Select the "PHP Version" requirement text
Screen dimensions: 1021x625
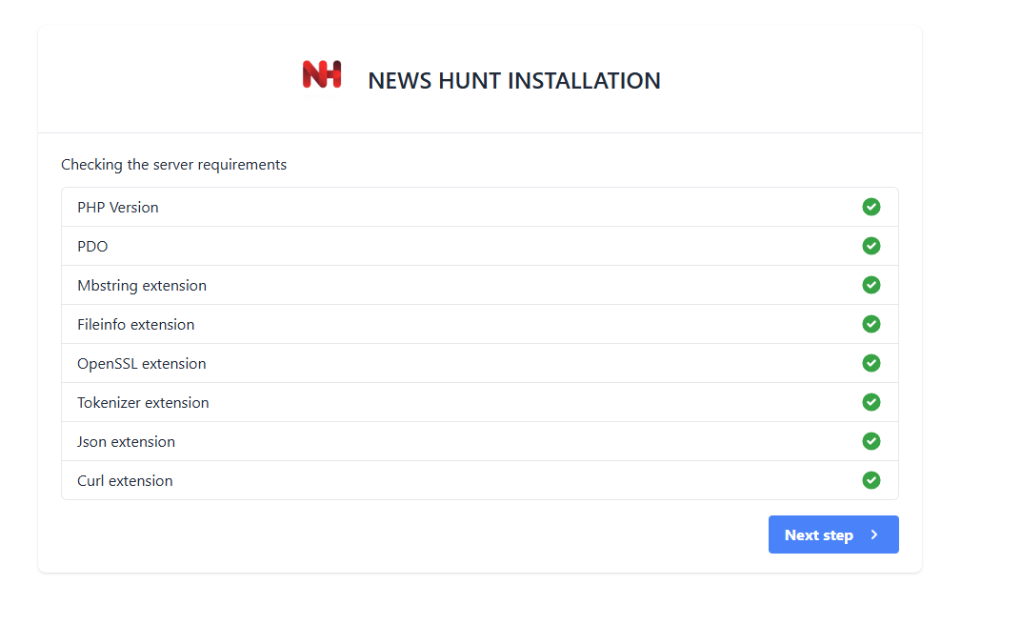[118, 207]
